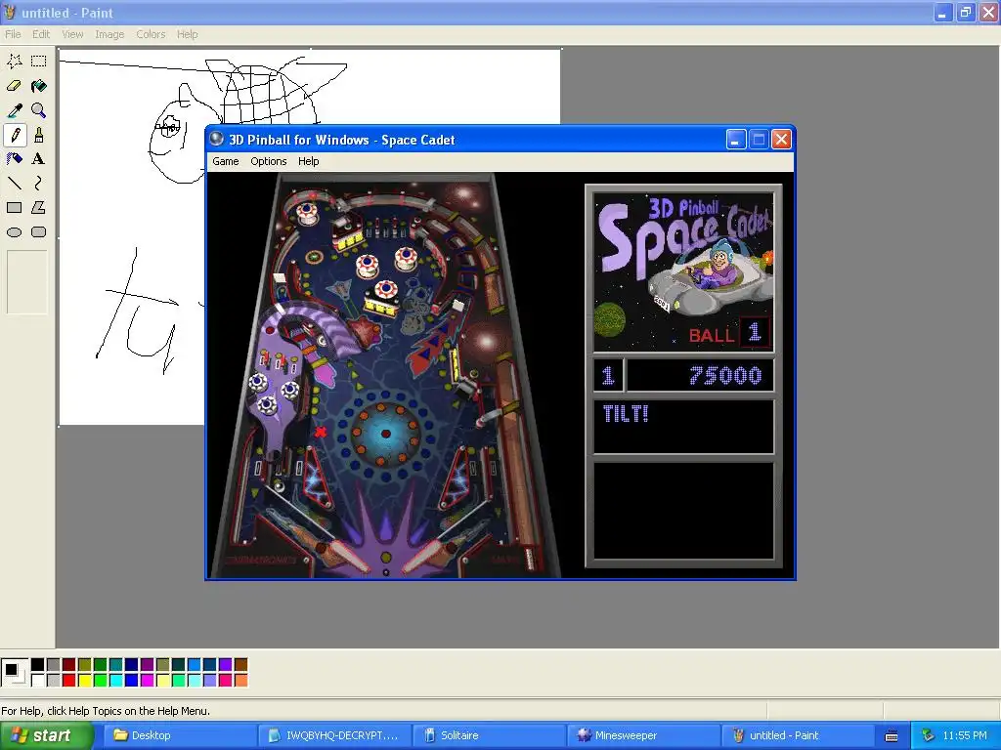Screen dimensions: 1001x750
Task: Choose the straight Line tool
Action: click(14, 184)
